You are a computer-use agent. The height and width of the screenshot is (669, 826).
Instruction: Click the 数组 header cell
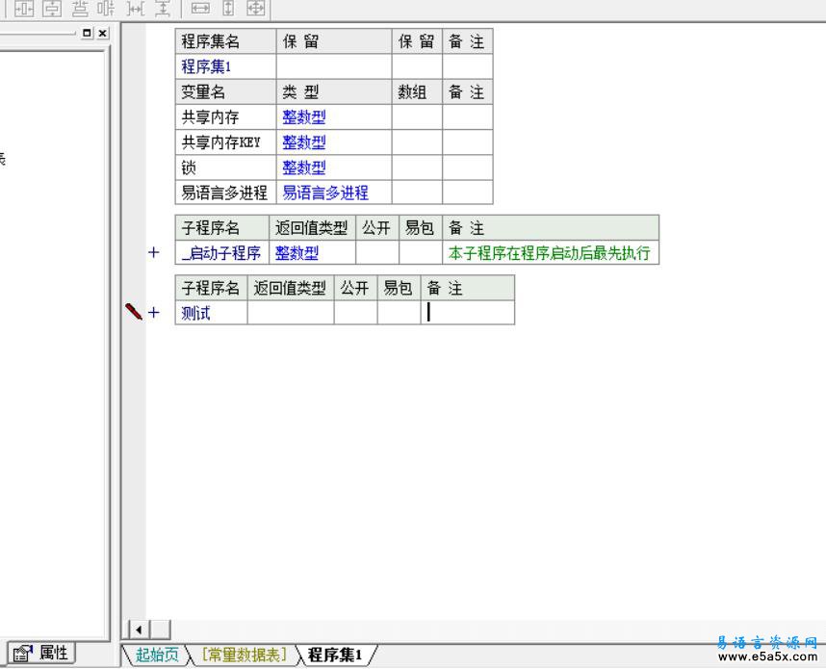[x=417, y=92]
